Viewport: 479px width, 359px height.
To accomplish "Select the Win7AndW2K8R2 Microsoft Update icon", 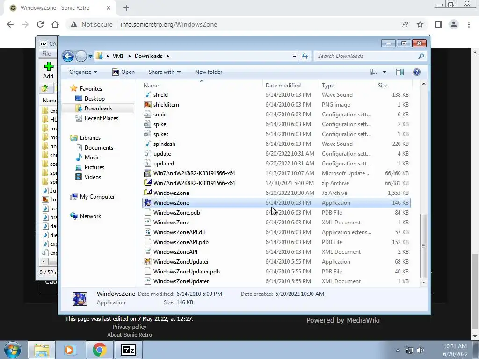I will 147,173.
